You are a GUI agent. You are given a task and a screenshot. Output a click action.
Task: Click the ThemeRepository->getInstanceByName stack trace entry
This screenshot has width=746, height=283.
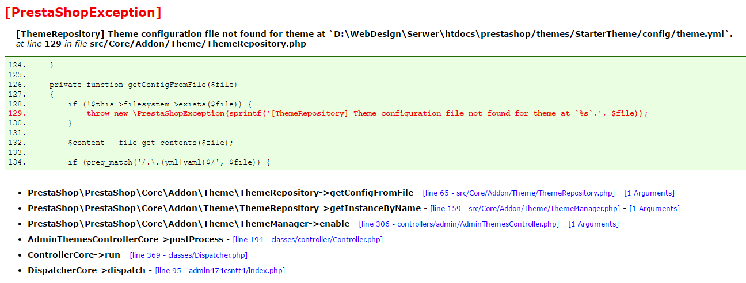tap(224, 209)
